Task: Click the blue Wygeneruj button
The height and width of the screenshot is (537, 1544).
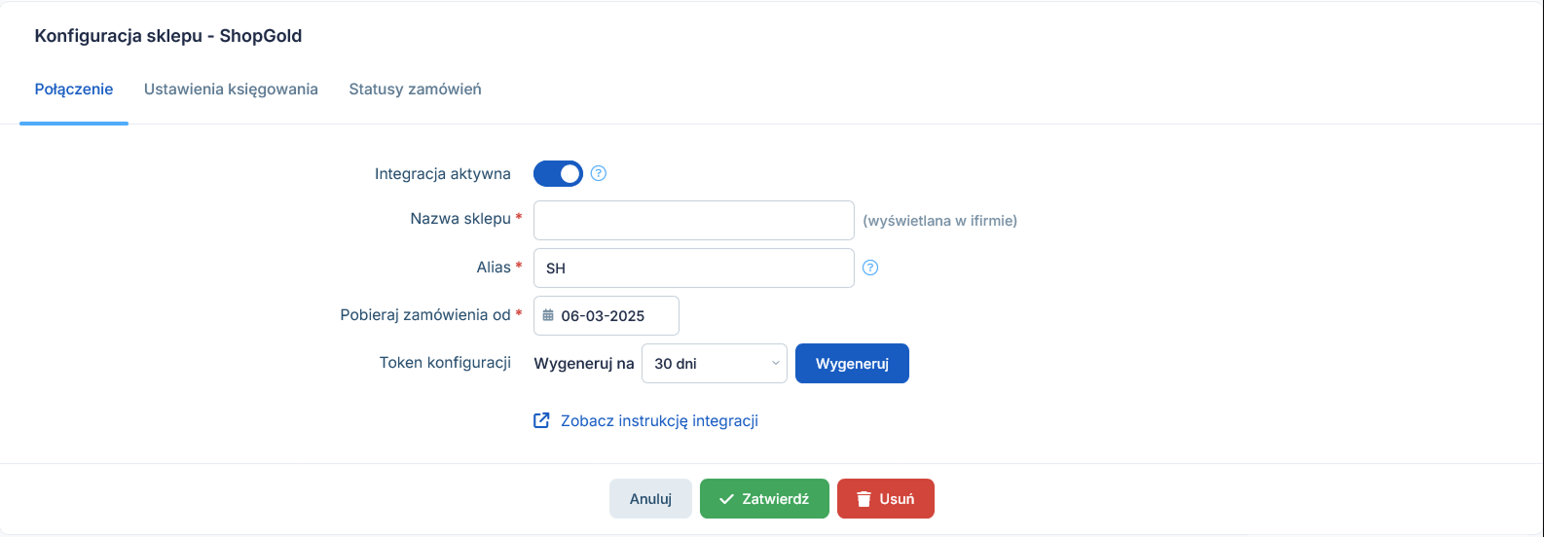Action: click(852, 363)
